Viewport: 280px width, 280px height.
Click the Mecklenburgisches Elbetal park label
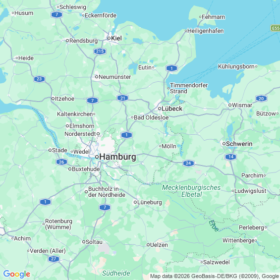[x=191, y=191]
